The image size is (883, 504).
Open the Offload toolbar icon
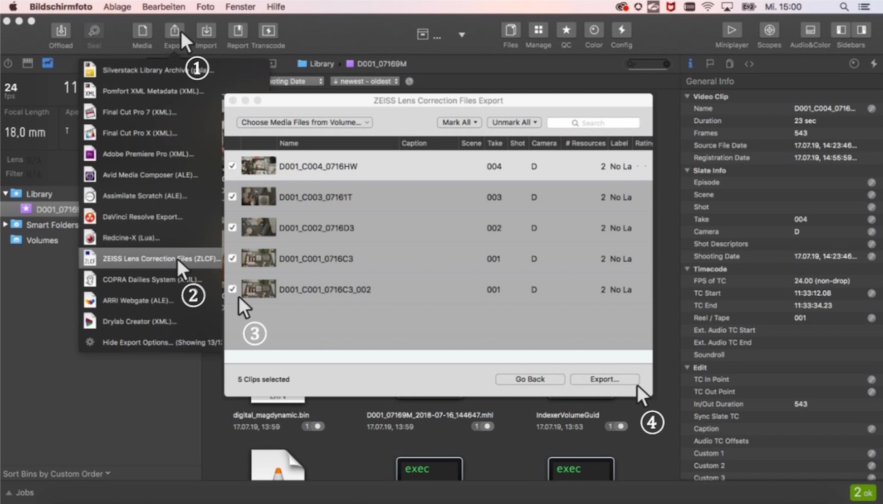coord(60,31)
